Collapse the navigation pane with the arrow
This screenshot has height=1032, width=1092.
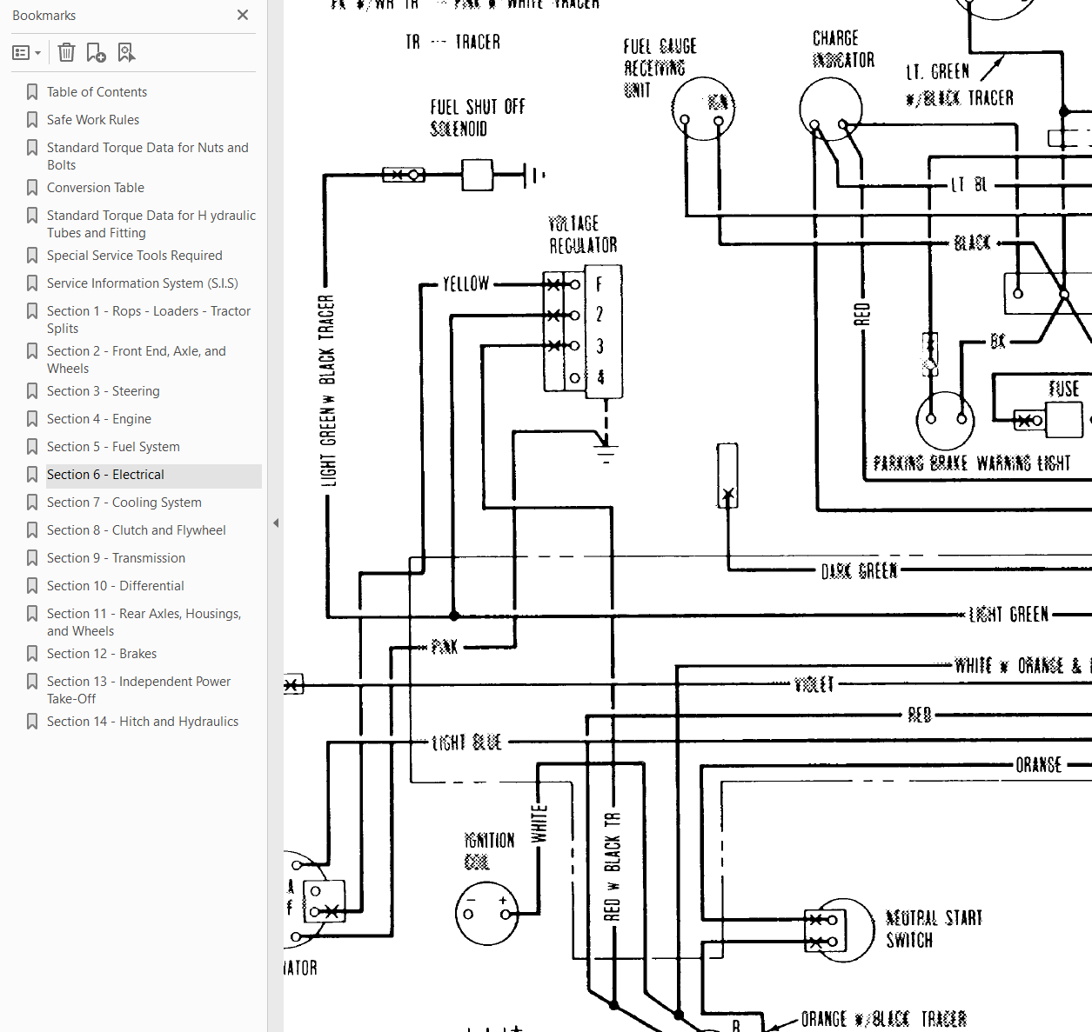[x=276, y=523]
